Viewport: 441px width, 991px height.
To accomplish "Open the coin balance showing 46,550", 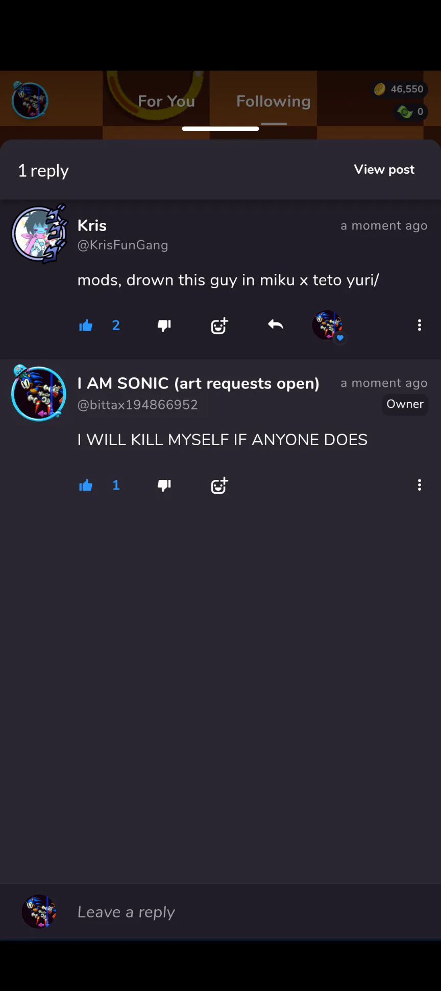I will pos(400,89).
